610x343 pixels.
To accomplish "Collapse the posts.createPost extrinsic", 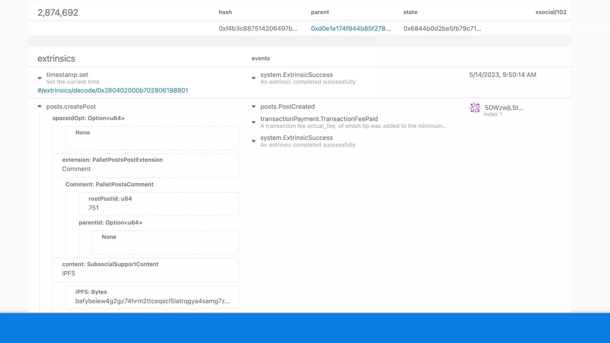I will pos(40,106).
